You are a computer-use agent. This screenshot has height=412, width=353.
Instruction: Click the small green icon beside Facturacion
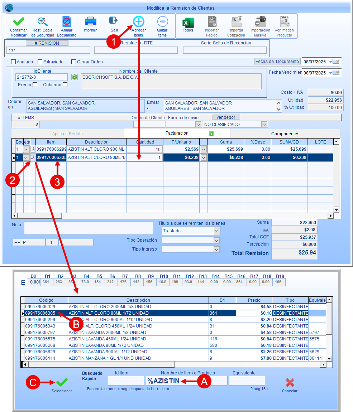(x=211, y=134)
